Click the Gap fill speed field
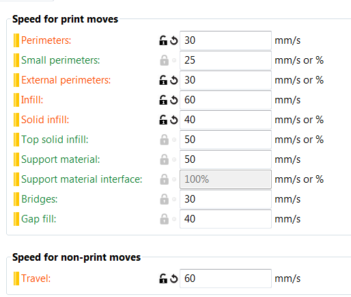 pos(225,219)
